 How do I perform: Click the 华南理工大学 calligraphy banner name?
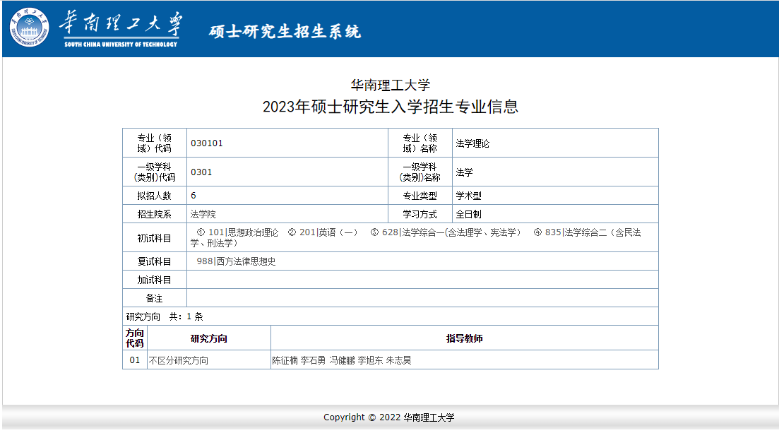[x=121, y=24]
